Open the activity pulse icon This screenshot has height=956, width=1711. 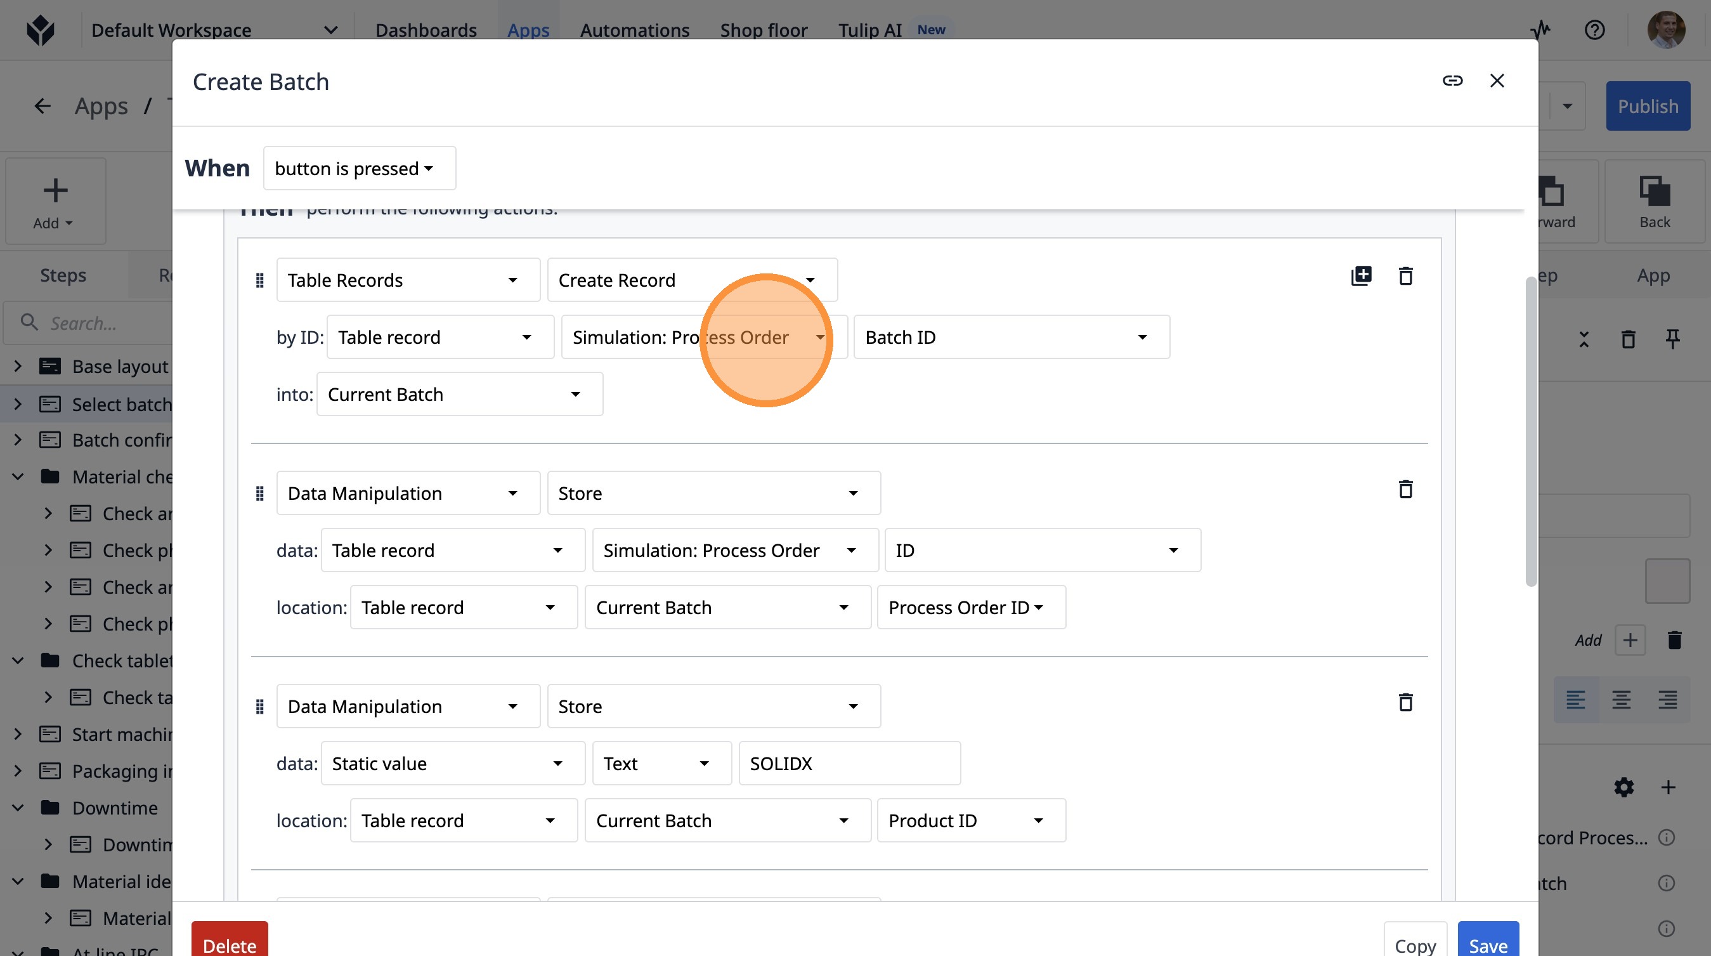tap(1541, 30)
